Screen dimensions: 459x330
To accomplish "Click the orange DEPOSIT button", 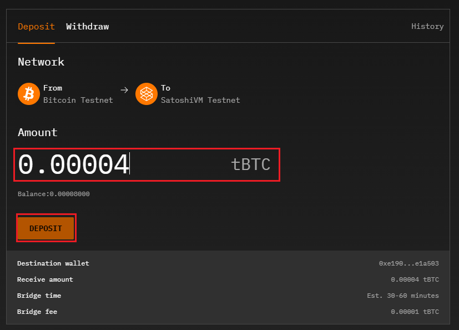I will (x=46, y=228).
